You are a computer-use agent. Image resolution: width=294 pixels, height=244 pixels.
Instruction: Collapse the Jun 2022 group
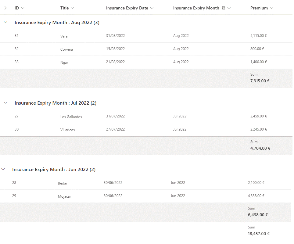click(x=3, y=169)
